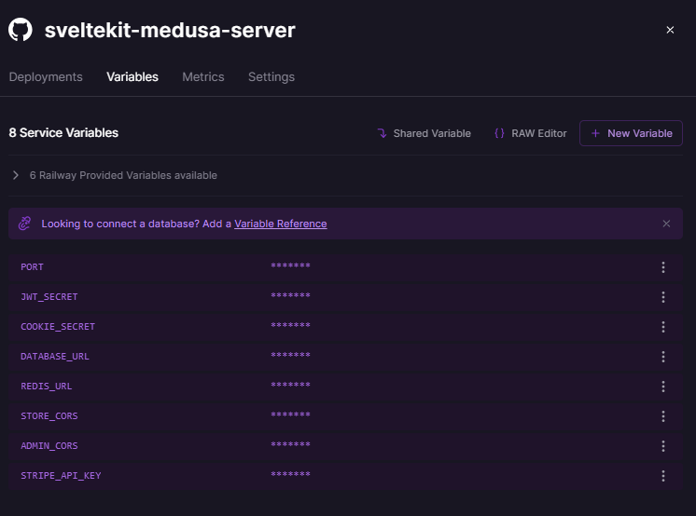Open options menu for COOKIE_SECRET variable

point(663,327)
